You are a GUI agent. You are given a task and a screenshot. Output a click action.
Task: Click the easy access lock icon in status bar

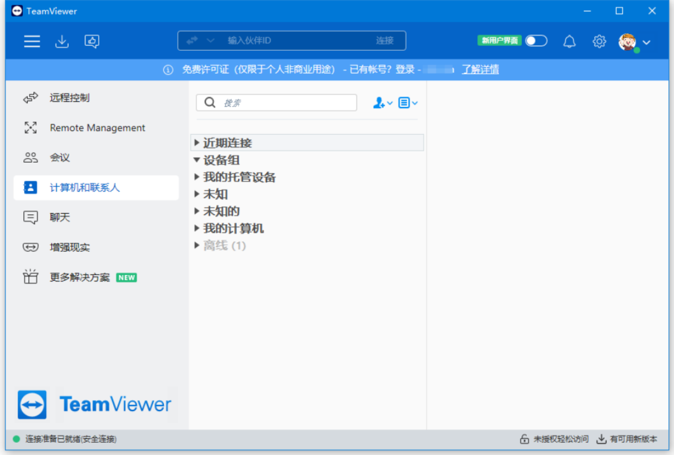point(525,439)
